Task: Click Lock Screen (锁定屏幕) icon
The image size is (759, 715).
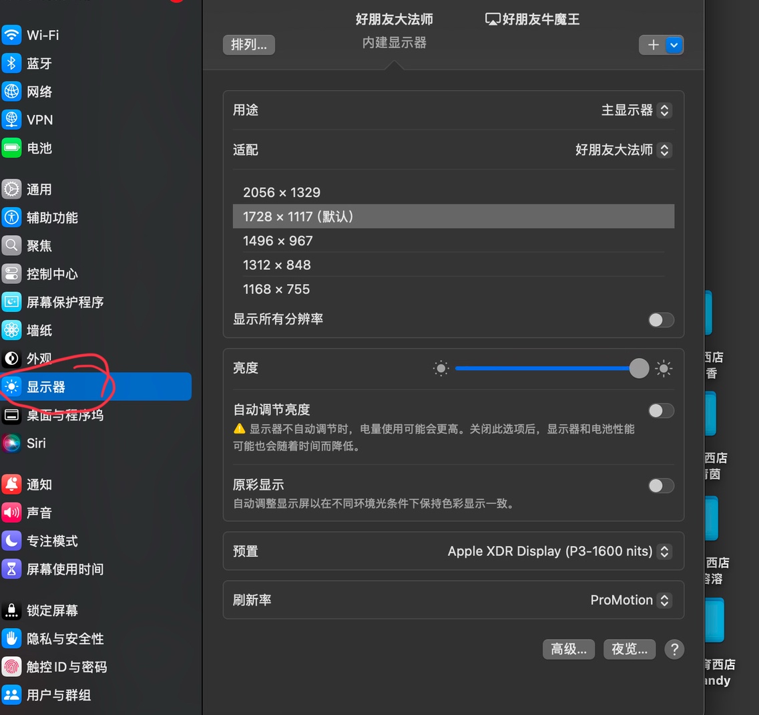Action: click(x=11, y=610)
